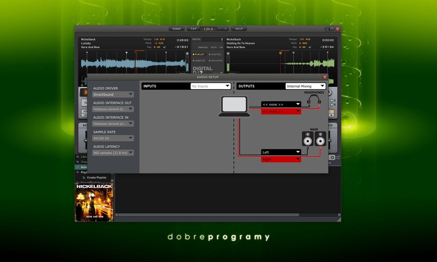Image resolution: width=437 pixels, height=262 pixels.
Task: Toggle the A button on right deck
Action: [228, 54]
